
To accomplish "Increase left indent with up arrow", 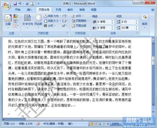I will coord(112,21).
